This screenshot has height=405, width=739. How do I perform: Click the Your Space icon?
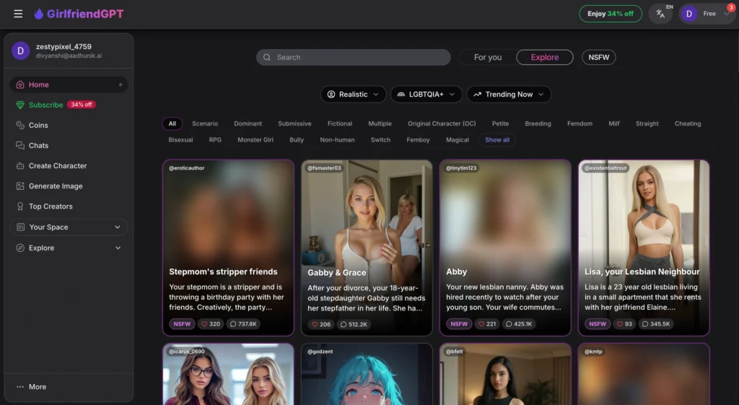pyautogui.click(x=20, y=227)
